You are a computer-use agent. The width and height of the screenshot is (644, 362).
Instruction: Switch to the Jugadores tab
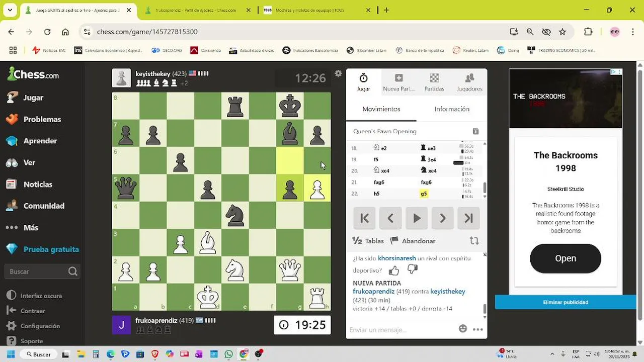point(469,82)
